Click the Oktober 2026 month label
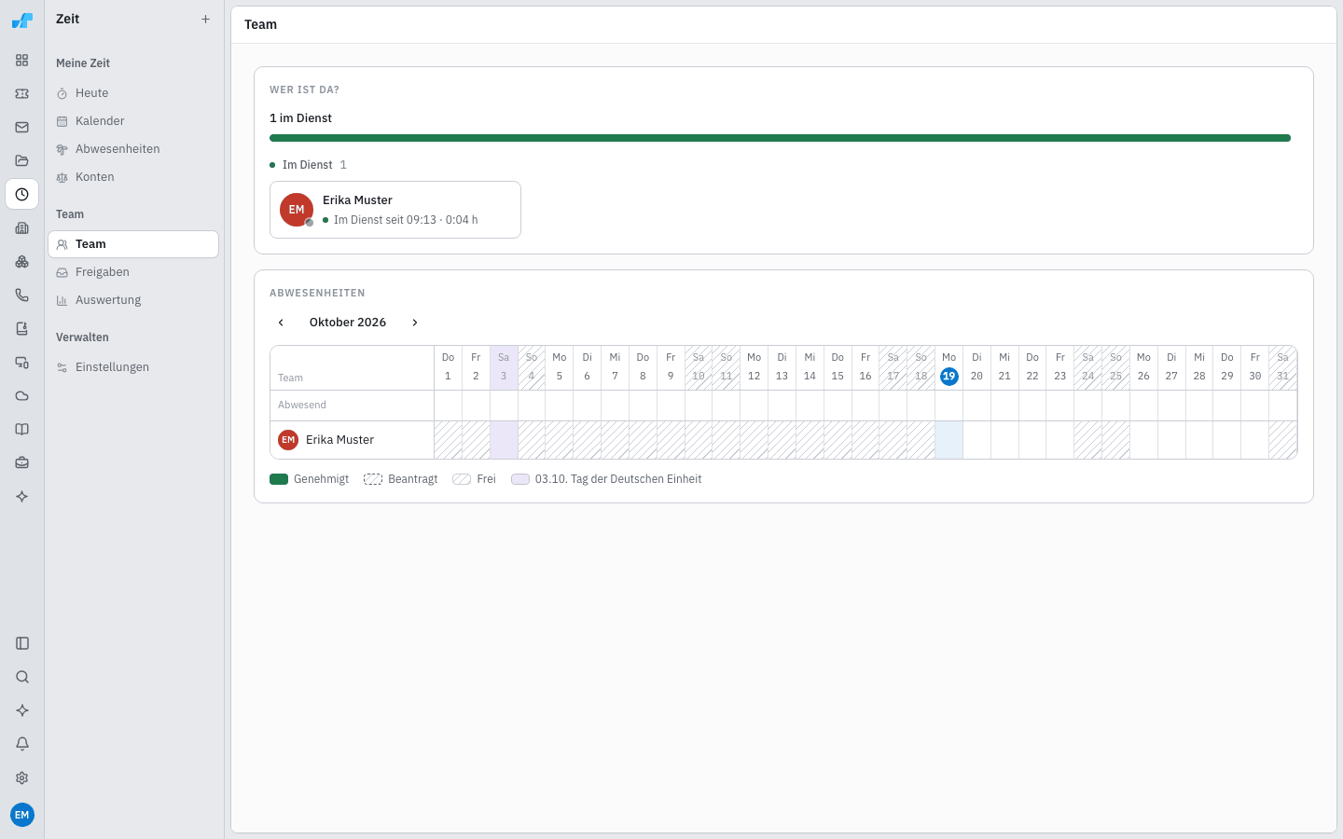The width and height of the screenshot is (1343, 839). click(x=348, y=323)
